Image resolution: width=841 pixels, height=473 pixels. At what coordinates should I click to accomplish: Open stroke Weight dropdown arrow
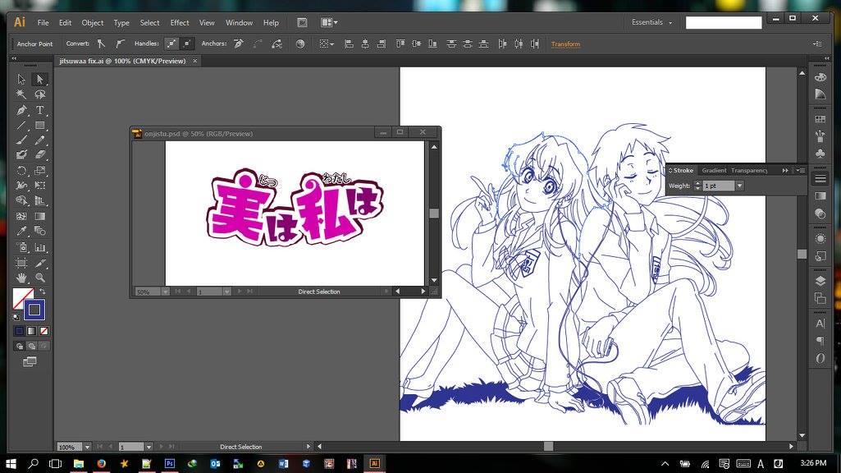tap(739, 186)
